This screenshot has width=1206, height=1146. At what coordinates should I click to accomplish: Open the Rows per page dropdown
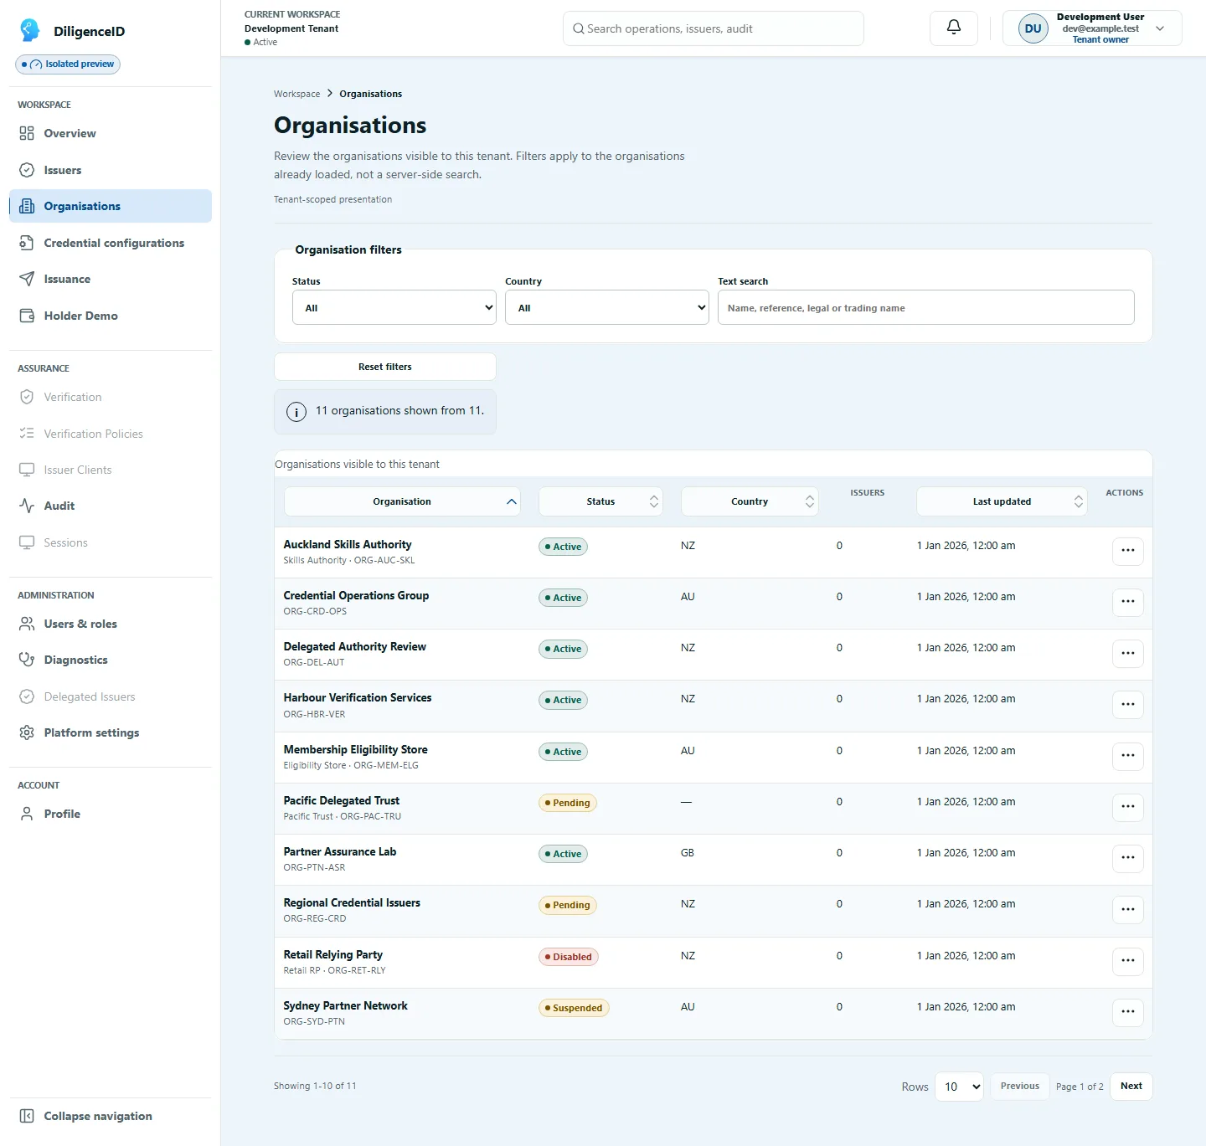[x=959, y=1087]
